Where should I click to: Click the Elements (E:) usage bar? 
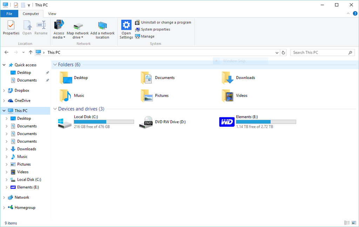point(266,122)
